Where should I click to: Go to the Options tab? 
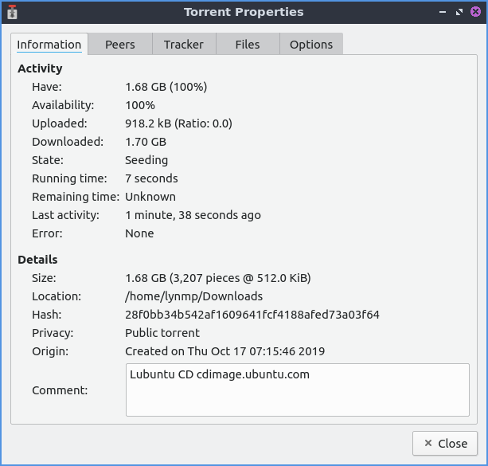coord(310,45)
